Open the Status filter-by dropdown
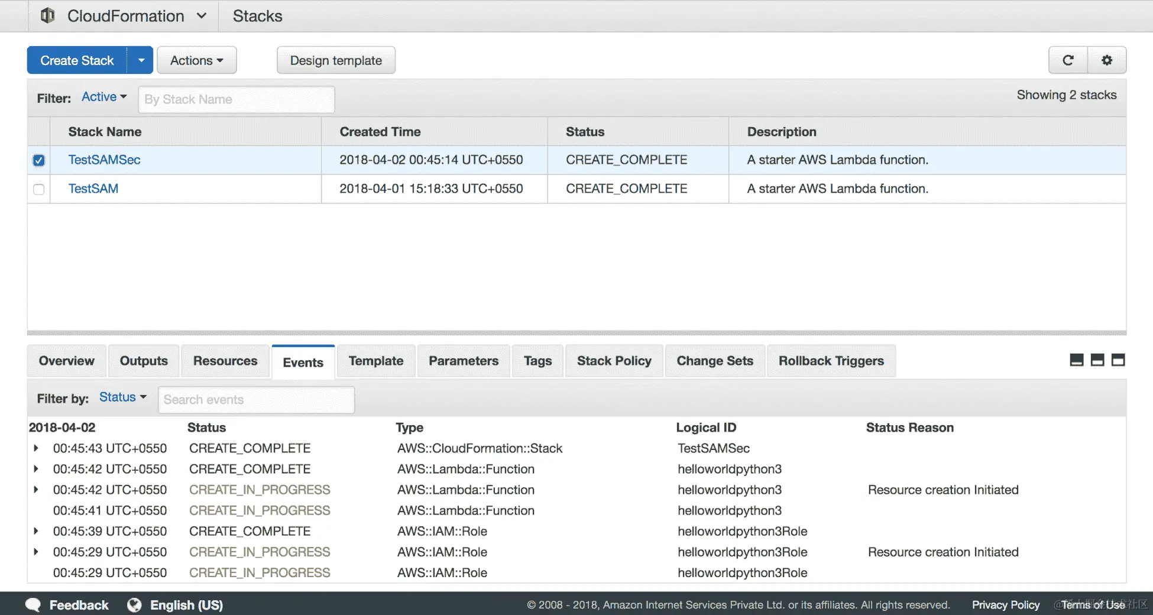Viewport: 1153px width, 615px height. [x=122, y=397]
